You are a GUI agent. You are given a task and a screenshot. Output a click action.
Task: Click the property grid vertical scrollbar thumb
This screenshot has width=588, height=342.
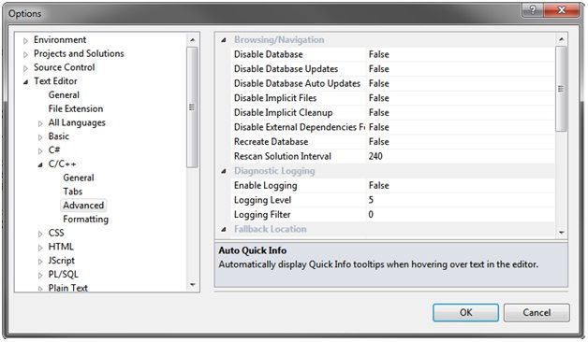(561, 89)
